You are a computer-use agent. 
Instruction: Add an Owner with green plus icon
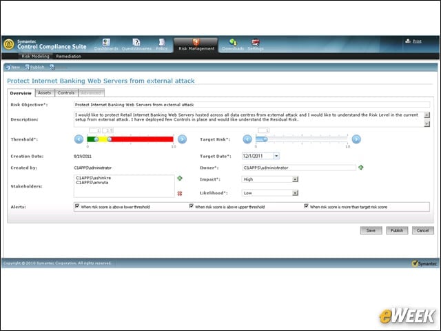[361, 168]
